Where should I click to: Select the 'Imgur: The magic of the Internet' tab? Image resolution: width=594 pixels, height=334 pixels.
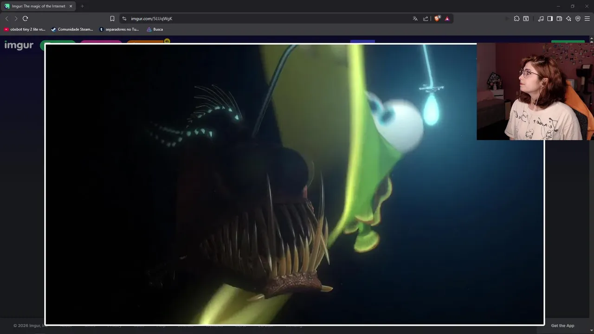click(38, 6)
